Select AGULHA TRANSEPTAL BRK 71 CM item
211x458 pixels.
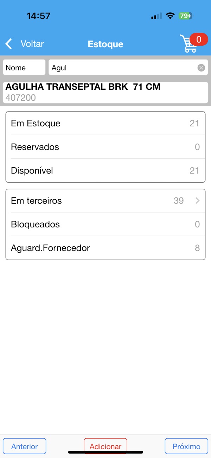click(105, 92)
